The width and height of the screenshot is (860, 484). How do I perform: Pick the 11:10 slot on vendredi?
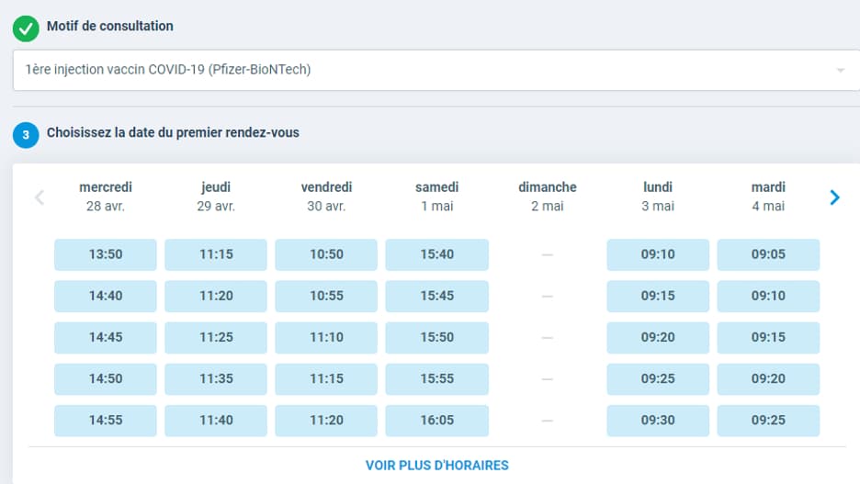tap(326, 337)
